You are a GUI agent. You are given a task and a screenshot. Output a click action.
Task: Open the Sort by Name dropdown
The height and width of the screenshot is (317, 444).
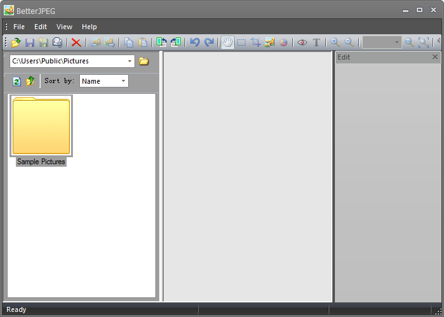point(104,81)
